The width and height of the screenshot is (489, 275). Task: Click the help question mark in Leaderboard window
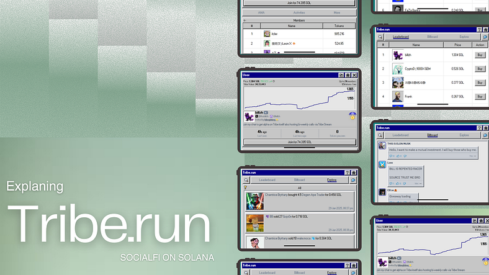tap(478, 29)
